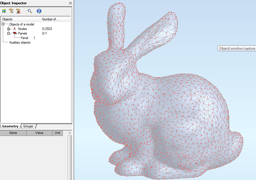
Task: Switch to the Geometry tab
Action: point(10,126)
